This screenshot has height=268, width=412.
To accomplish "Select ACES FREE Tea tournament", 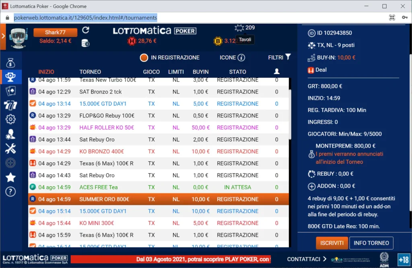I will [x=159, y=187].
